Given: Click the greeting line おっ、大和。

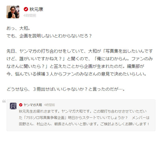Looking at the screenshot, I should point(18,28).
